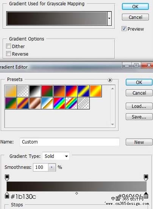Open the gradient picker dropdown arrow
Image resolution: width=153 pixels, height=209 pixels.
(x=109, y=19)
